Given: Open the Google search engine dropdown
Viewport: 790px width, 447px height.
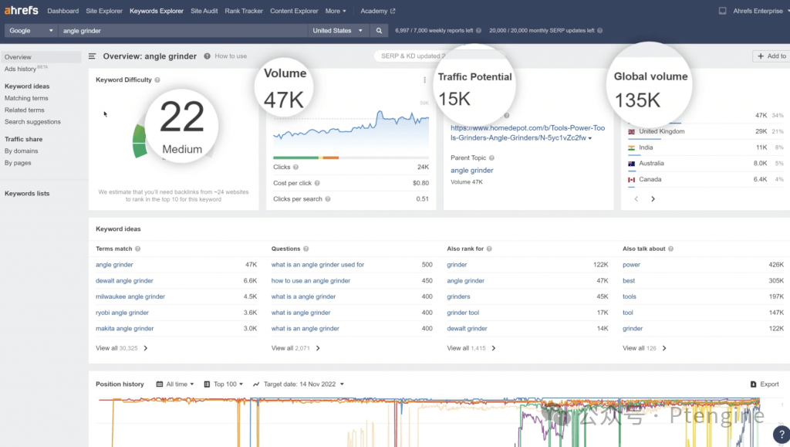Looking at the screenshot, I should coord(31,31).
